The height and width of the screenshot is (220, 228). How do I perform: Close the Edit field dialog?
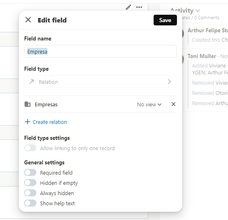(28, 20)
